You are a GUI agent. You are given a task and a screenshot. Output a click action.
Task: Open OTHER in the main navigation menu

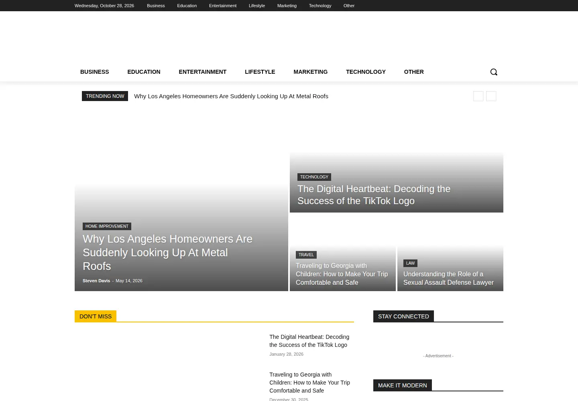coord(414,72)
